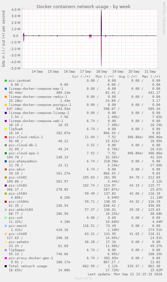The width and height of the screenshot is (167, 282).
Task: Click the '18 Sep' x-axis date label
Action: pos(102,72)
